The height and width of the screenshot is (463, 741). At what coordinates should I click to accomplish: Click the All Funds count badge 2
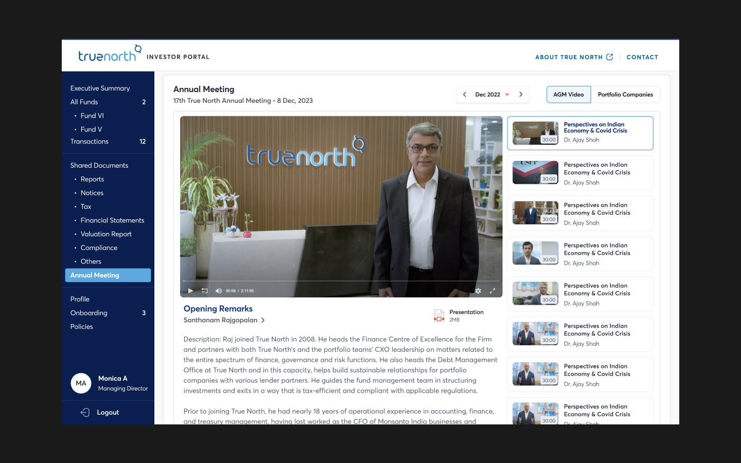point(144,102)
